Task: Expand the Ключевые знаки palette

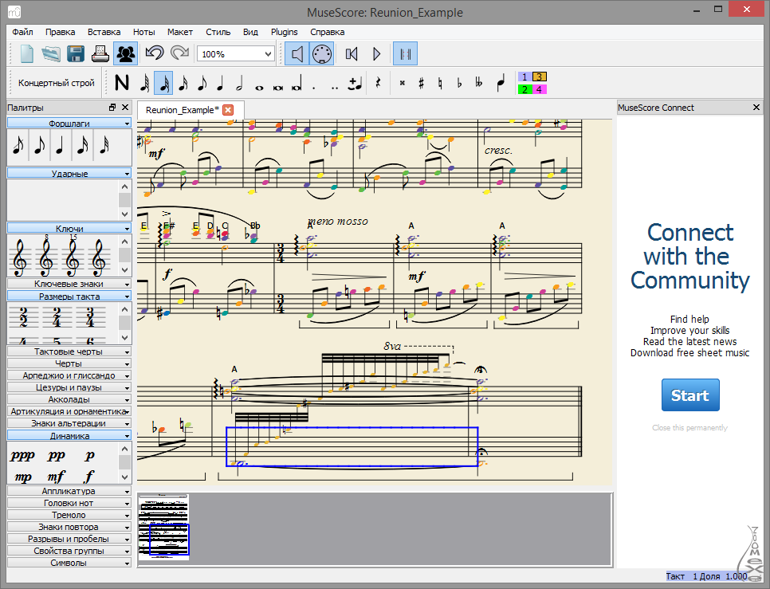Action: [x=69, y=284]
